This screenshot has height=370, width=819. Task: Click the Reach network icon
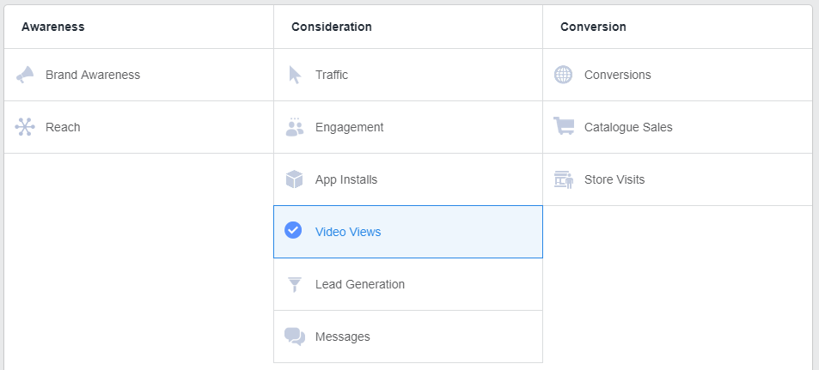[25, 127]
